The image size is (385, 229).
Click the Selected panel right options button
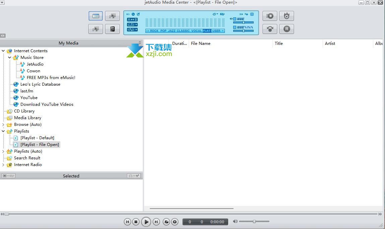pyautogui.click(x=134, y=176)
